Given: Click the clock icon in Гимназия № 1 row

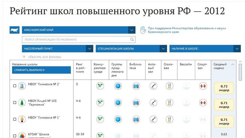Looking at the screenshot, I should [x=118, y=119].
